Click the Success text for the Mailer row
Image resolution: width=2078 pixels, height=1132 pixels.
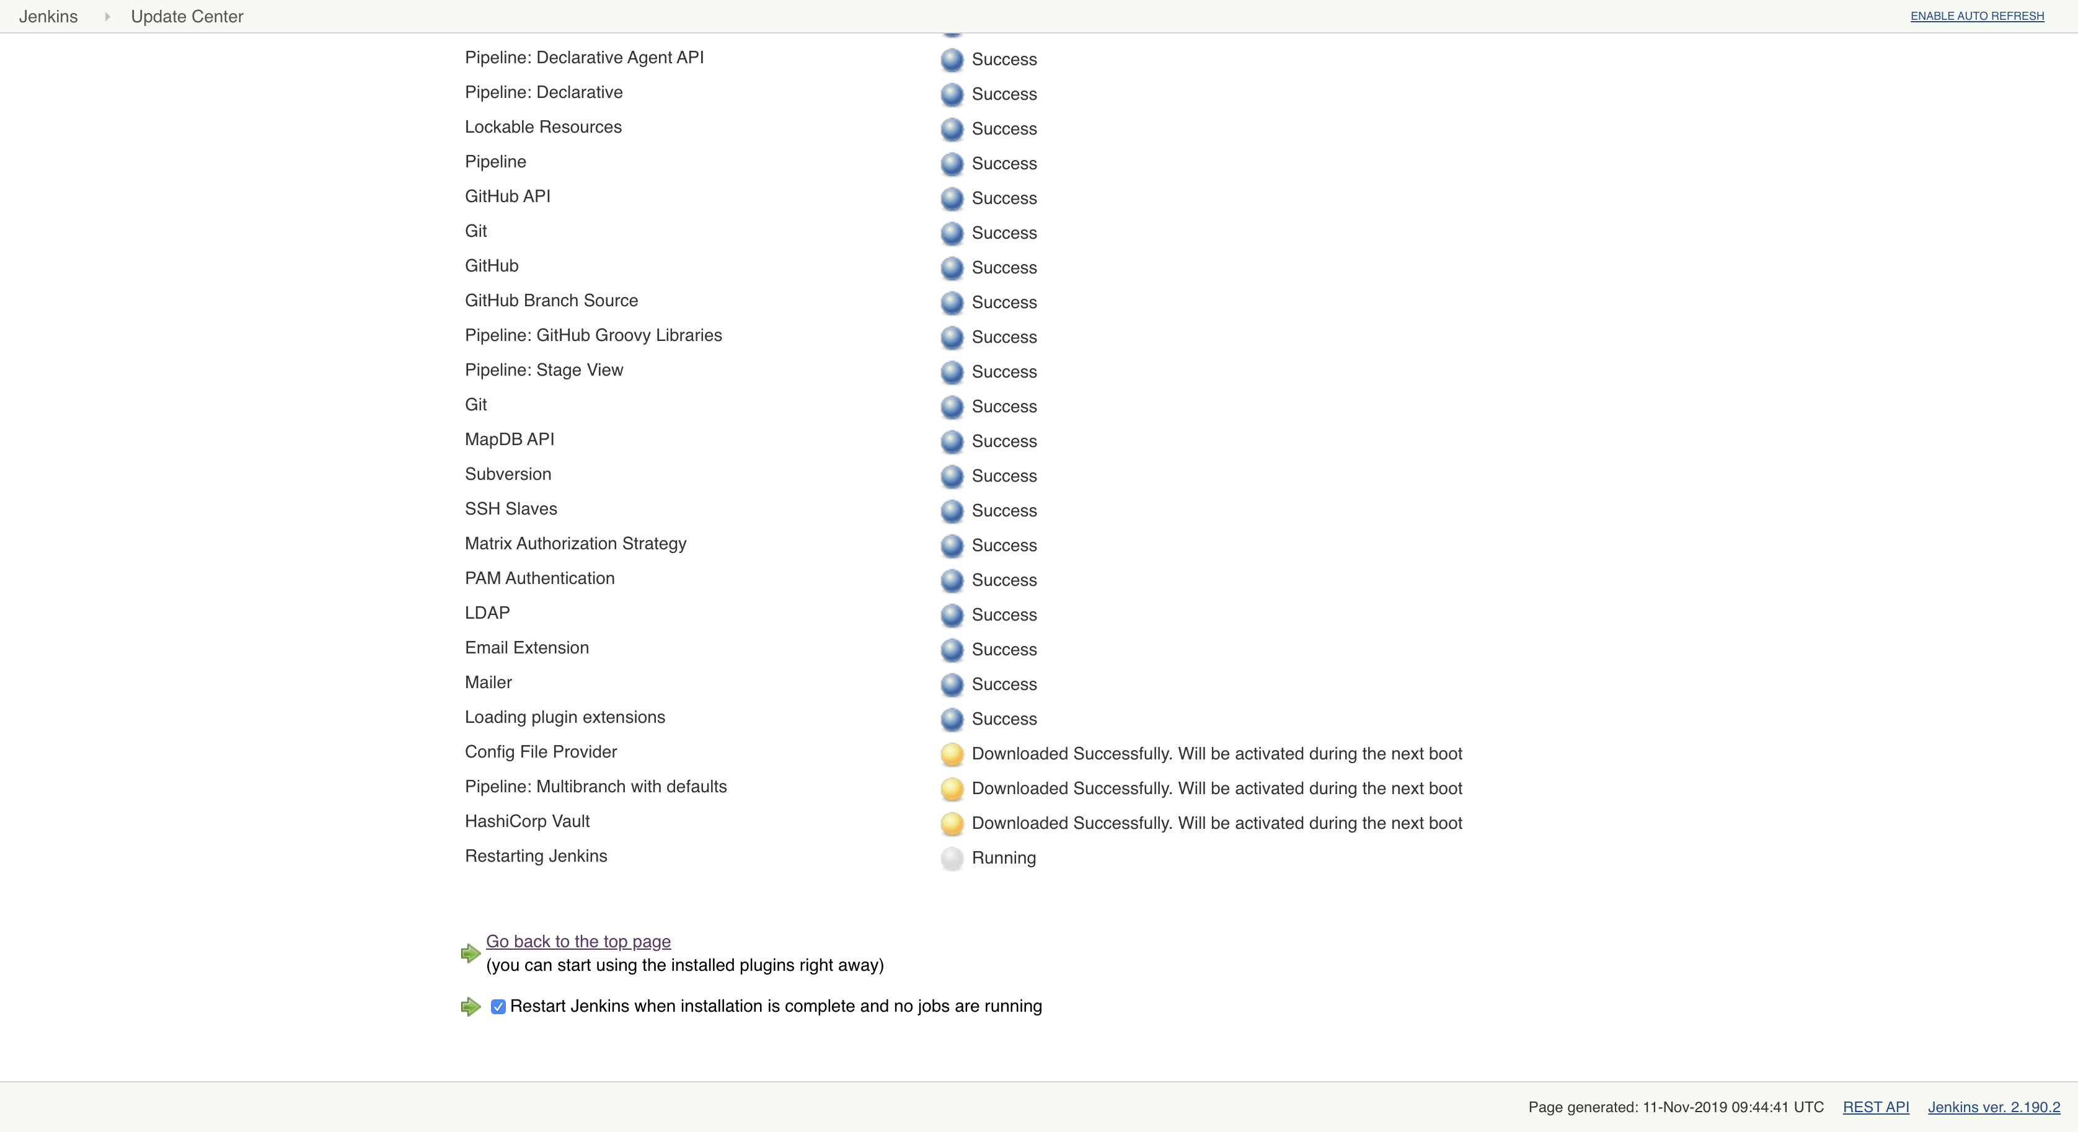click(1004, 684)
